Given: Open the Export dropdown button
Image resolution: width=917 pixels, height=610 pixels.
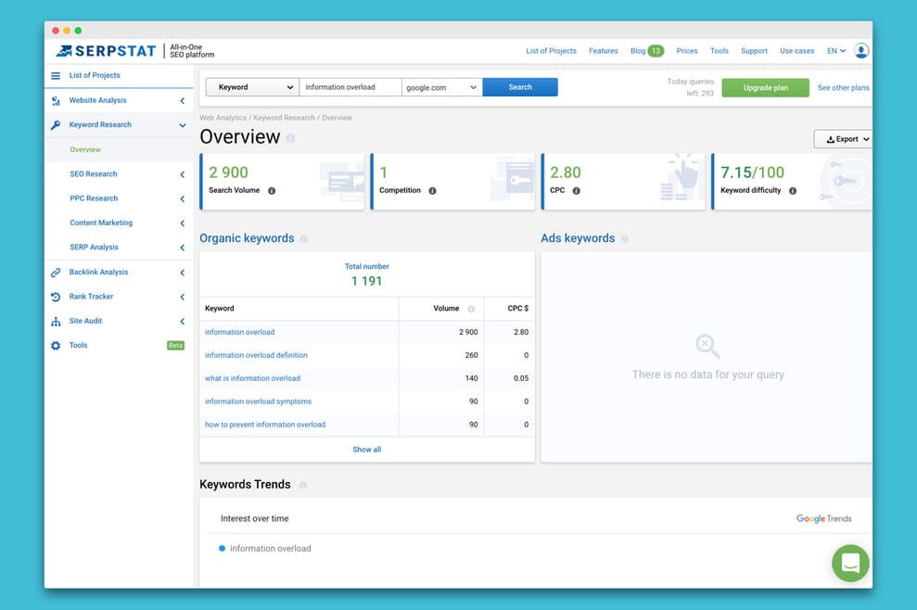Looking at the screenshot, I should tap(844, 139).
